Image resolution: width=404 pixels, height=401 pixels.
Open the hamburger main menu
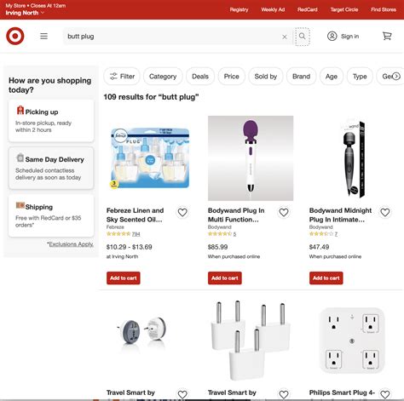[43, 37]
